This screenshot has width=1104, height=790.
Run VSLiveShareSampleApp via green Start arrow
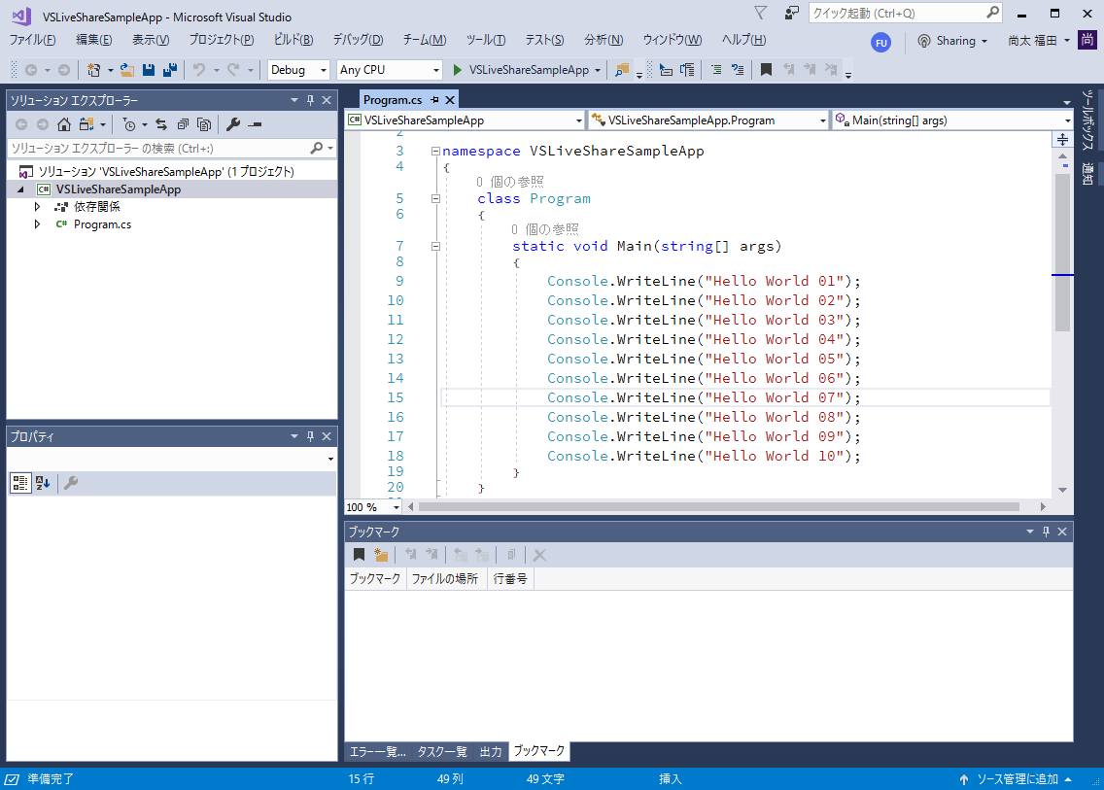click(457, 70)
